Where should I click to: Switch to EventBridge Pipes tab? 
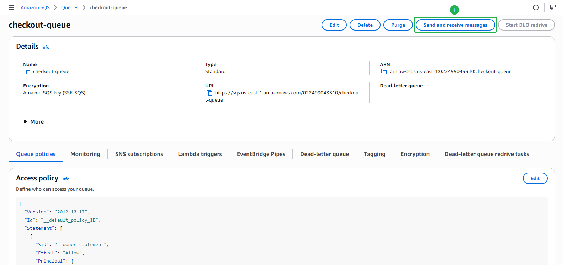261,154
